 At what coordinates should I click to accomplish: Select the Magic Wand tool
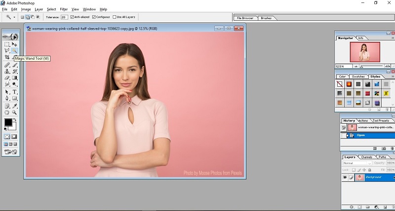click(15, 51)
